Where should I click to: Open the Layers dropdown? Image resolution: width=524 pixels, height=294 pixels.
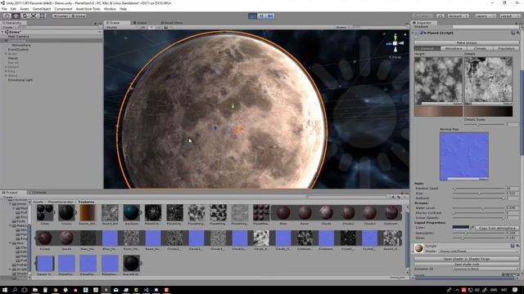485,16
